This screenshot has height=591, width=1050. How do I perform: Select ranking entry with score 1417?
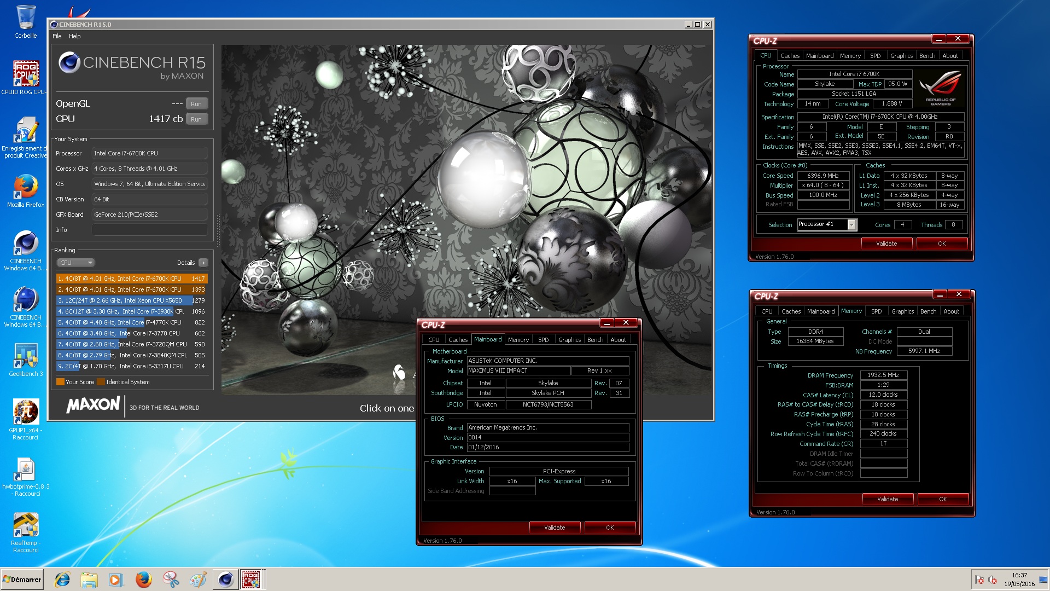(x=132, y=279)
